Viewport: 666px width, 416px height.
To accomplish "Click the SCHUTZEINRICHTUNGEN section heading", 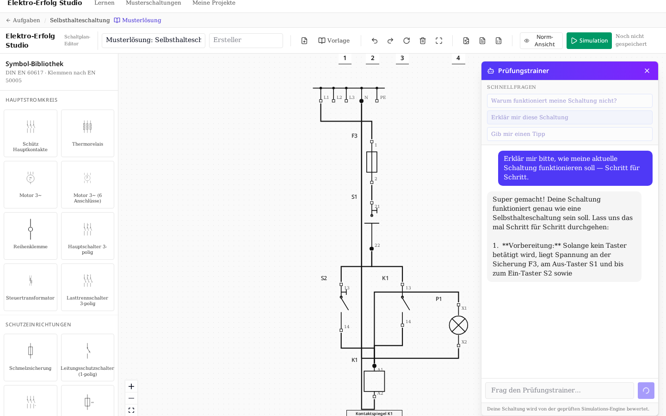I will [38, 324].
